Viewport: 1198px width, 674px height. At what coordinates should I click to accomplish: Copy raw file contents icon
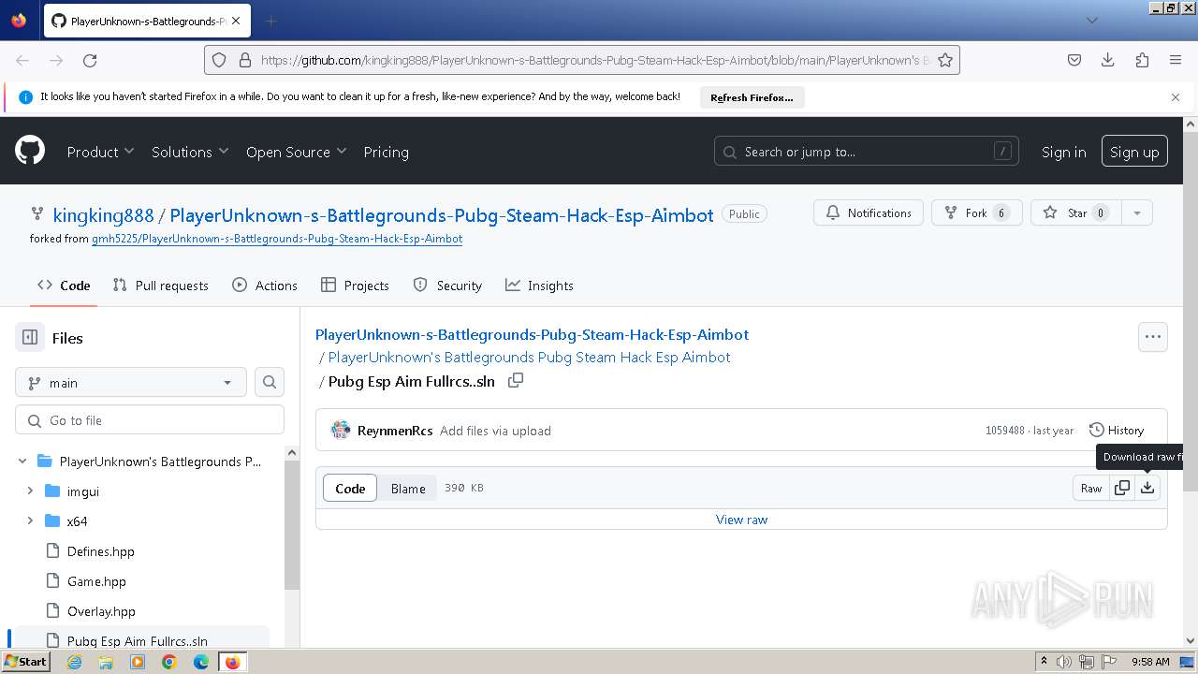point(1122,488)
